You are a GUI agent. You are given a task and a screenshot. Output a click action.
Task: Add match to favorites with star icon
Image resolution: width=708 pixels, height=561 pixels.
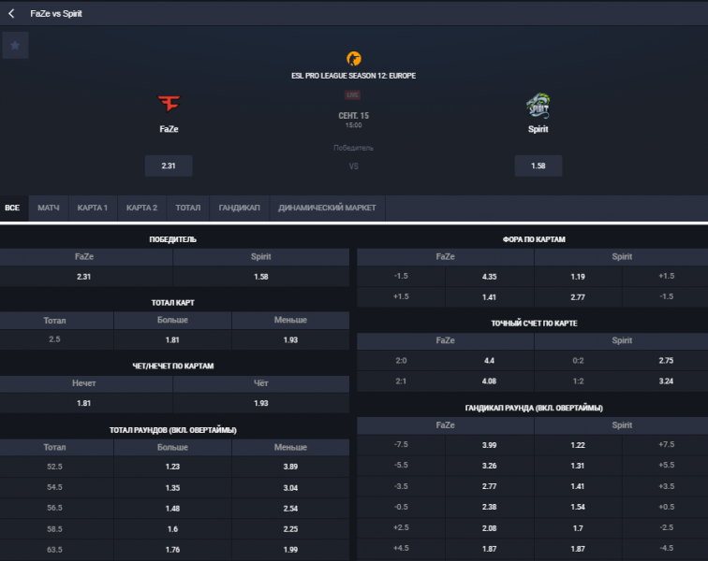click(x=15, y=45)
